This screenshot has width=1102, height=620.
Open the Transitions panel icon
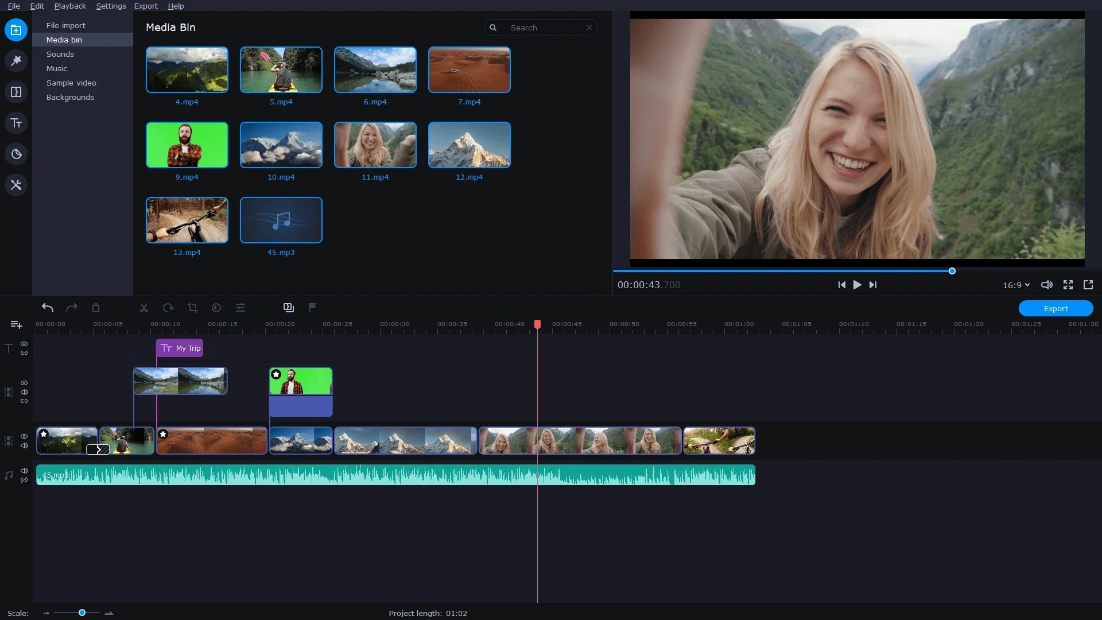pyautogui.click(x=16, y=92)
